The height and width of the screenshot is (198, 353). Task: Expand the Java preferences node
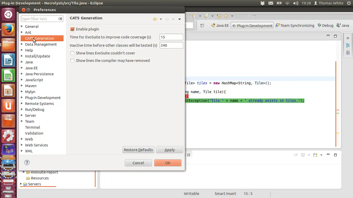click(22, 62)
